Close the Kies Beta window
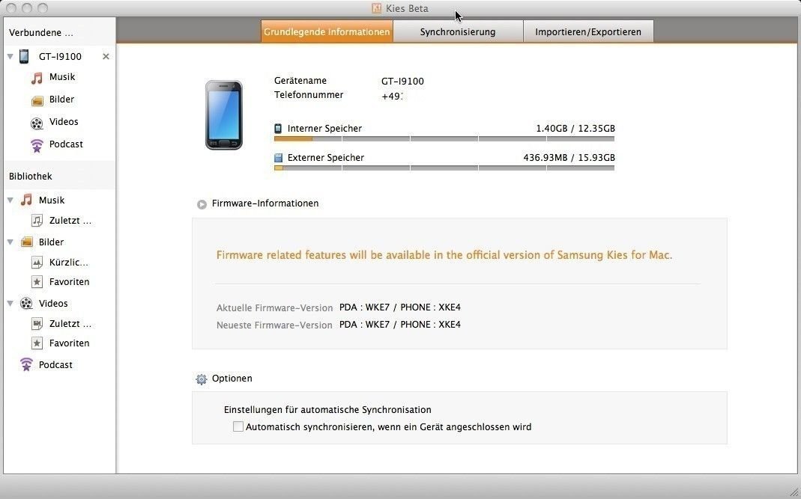801x499 pixels. pos(11,8)
